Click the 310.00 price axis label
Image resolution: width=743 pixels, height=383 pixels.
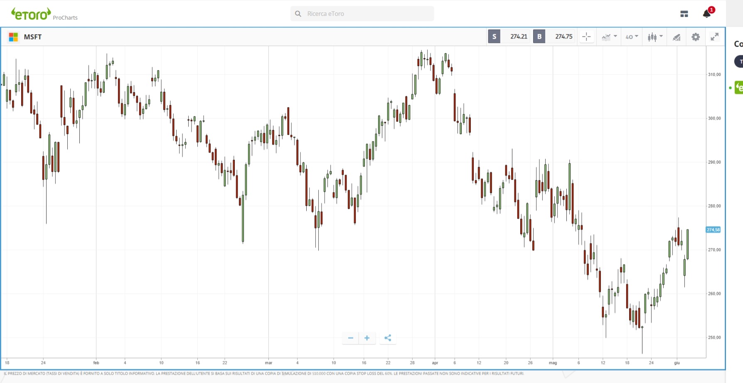point(714,75)
